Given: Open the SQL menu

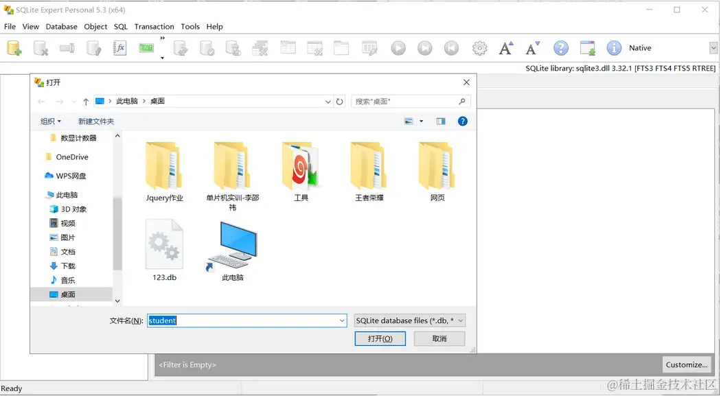Looking at the screenshot, I should click(x=121, y=27).
